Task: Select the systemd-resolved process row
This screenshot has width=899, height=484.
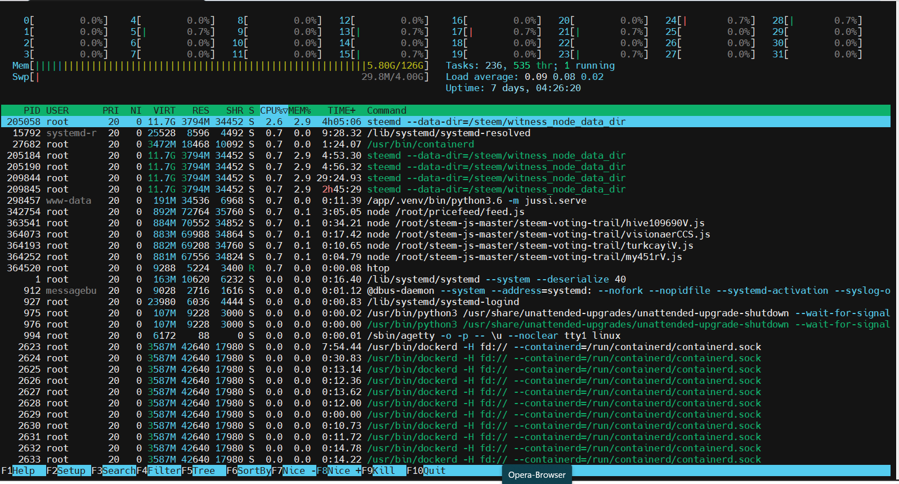Action: tap(446, 133)
